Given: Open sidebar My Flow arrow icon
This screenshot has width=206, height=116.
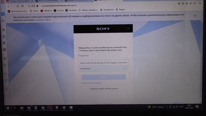Looking at the screenshot, I should click(x=5, y=65).
